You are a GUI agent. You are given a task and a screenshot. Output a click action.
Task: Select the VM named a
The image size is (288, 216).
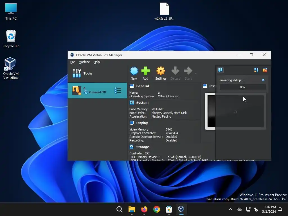click(97, 91)
